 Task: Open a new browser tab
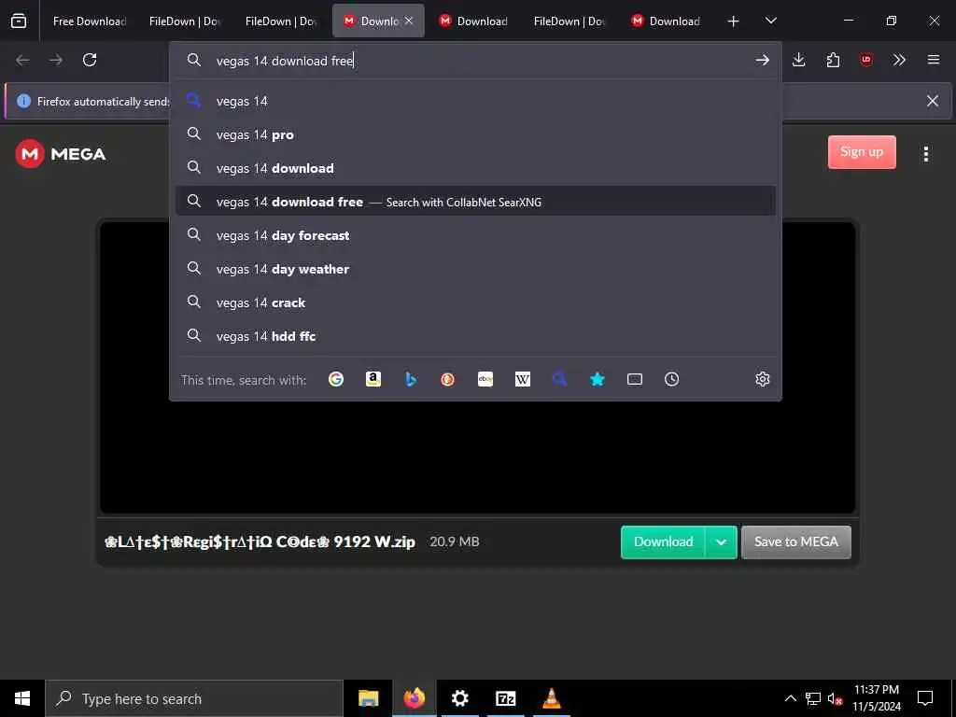pos(733,21)
